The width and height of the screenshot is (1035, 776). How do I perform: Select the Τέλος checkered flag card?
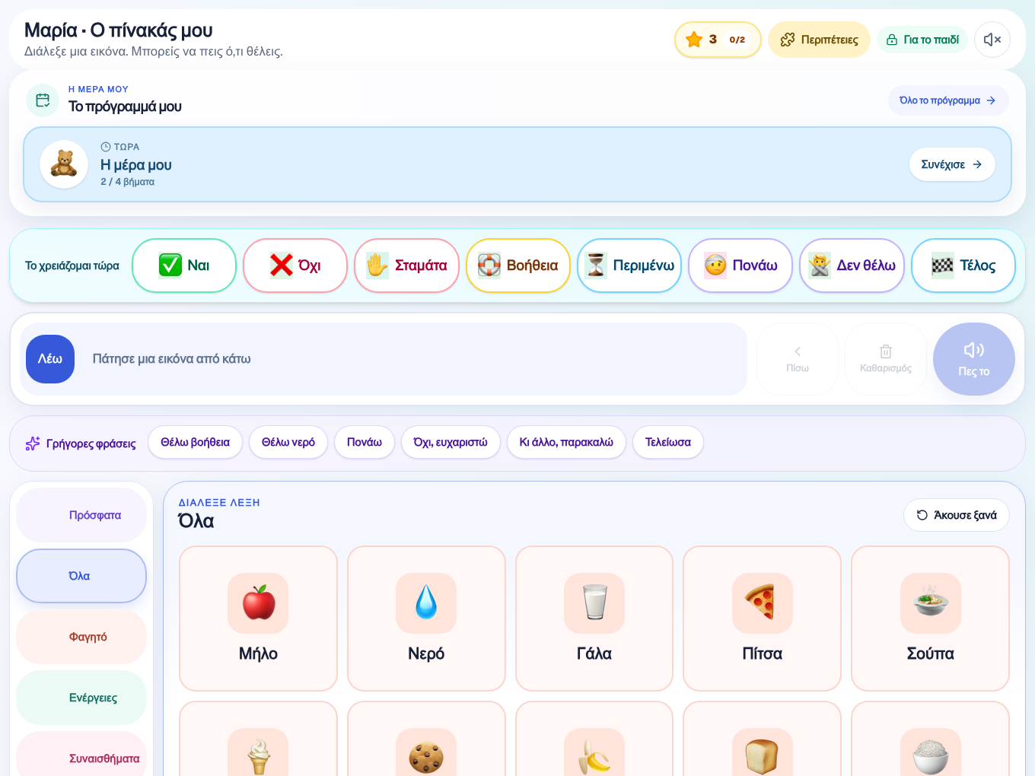(963, 266)
